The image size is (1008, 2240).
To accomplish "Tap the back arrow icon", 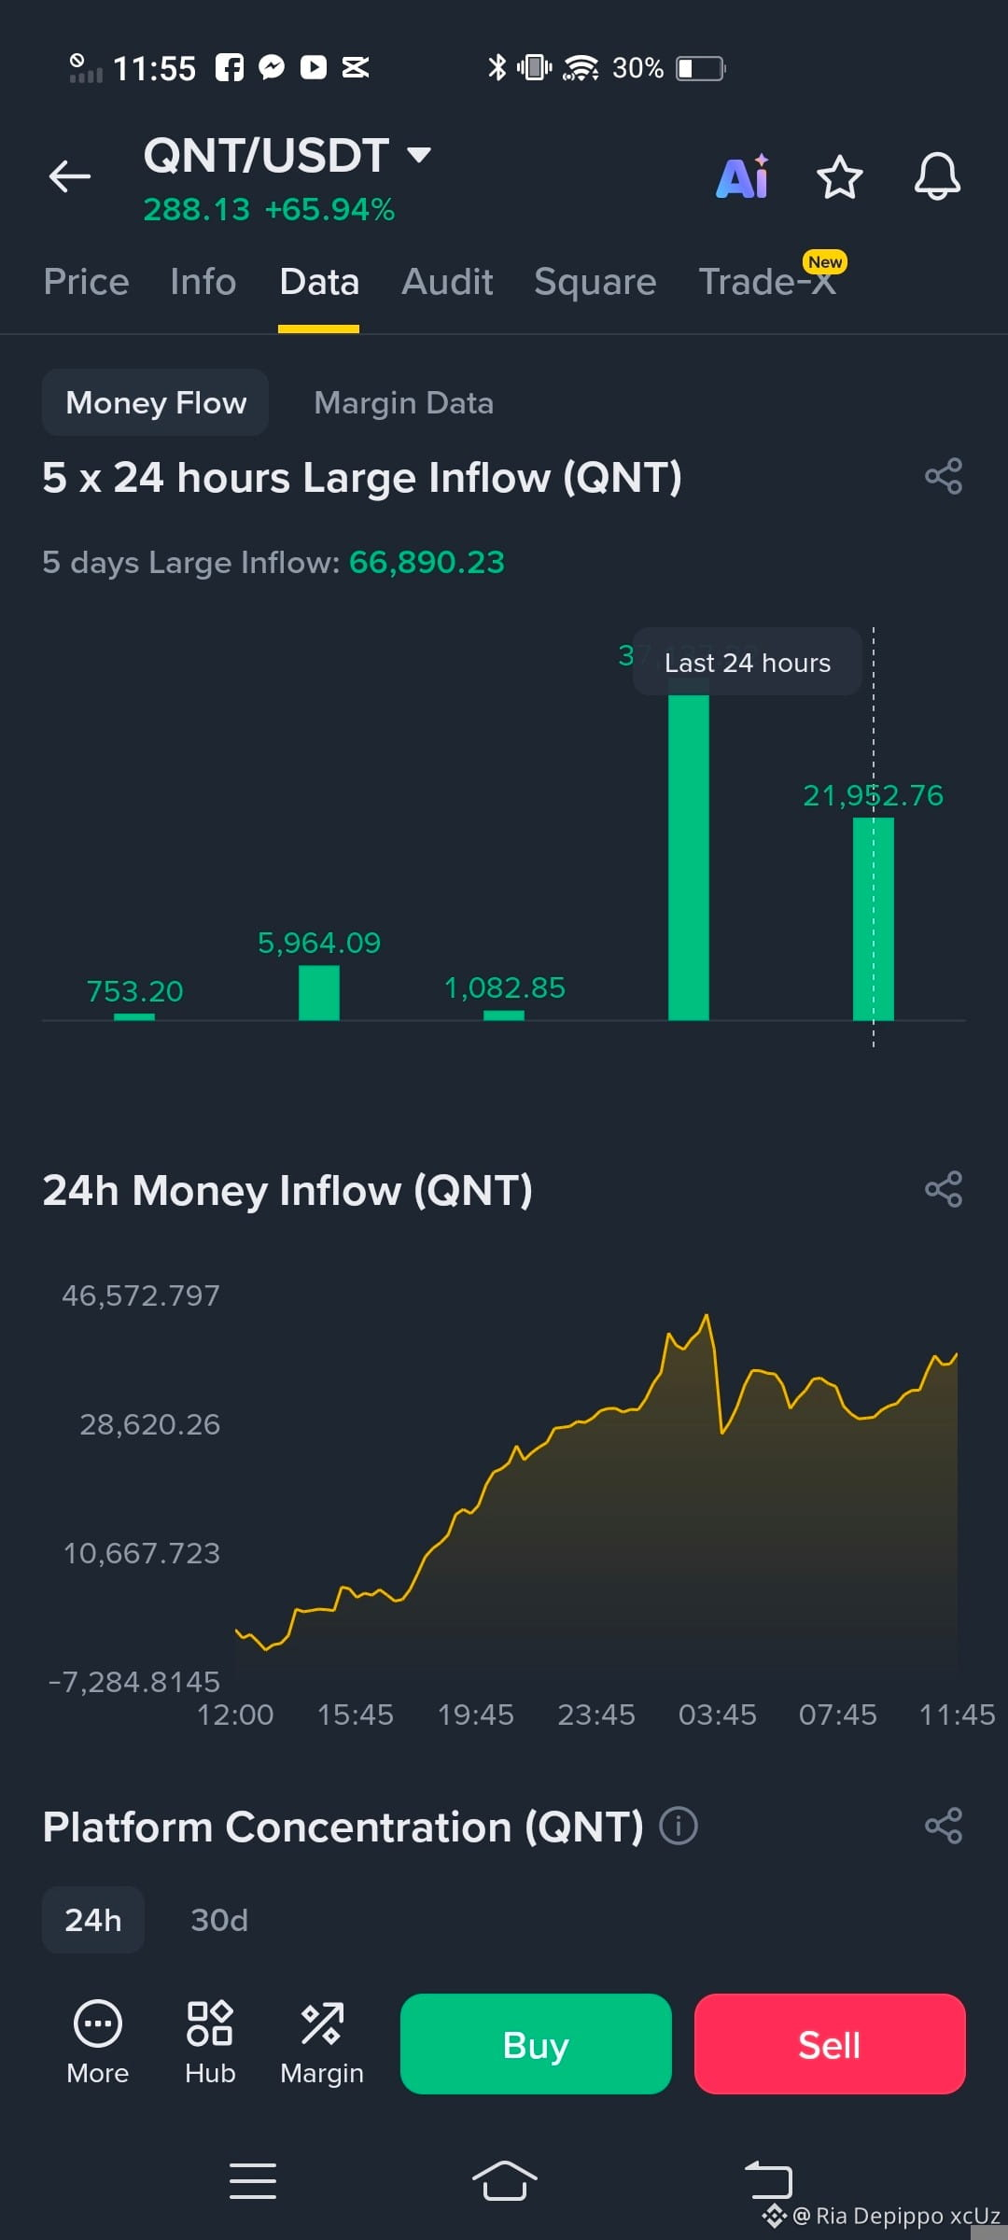I will click(70, 175).
